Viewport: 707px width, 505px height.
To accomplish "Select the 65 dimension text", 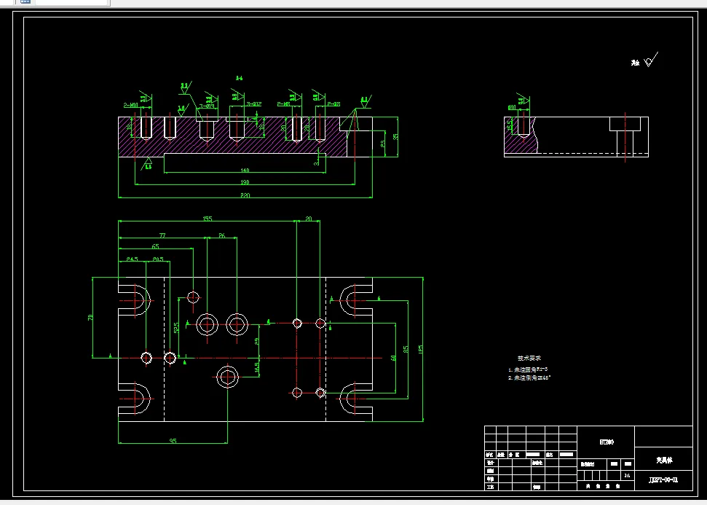I will point(156,246).
